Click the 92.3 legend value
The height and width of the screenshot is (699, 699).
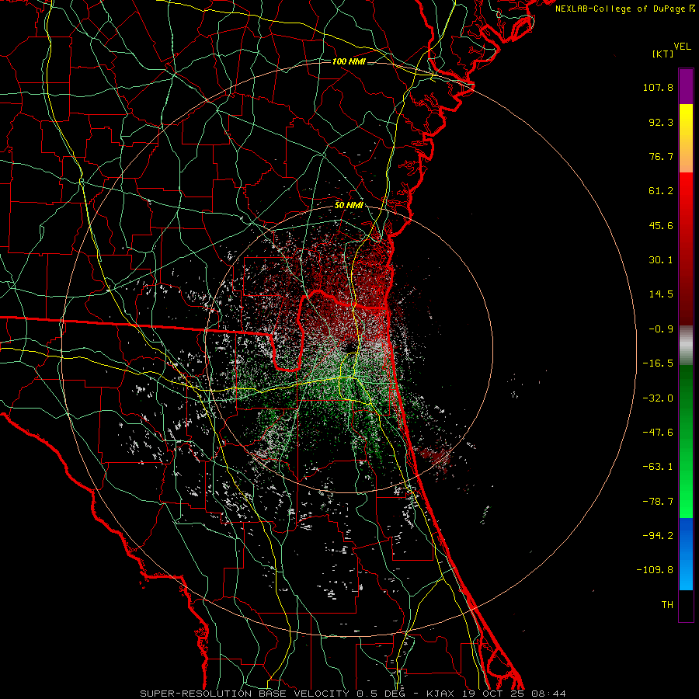661,122
